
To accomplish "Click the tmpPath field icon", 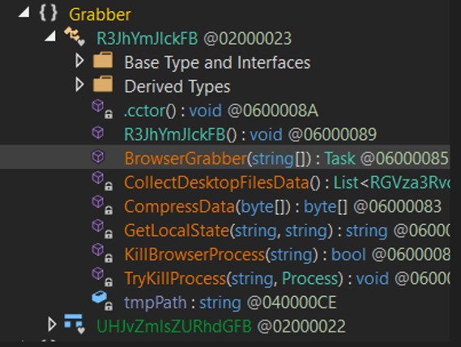I will point(102,301).
